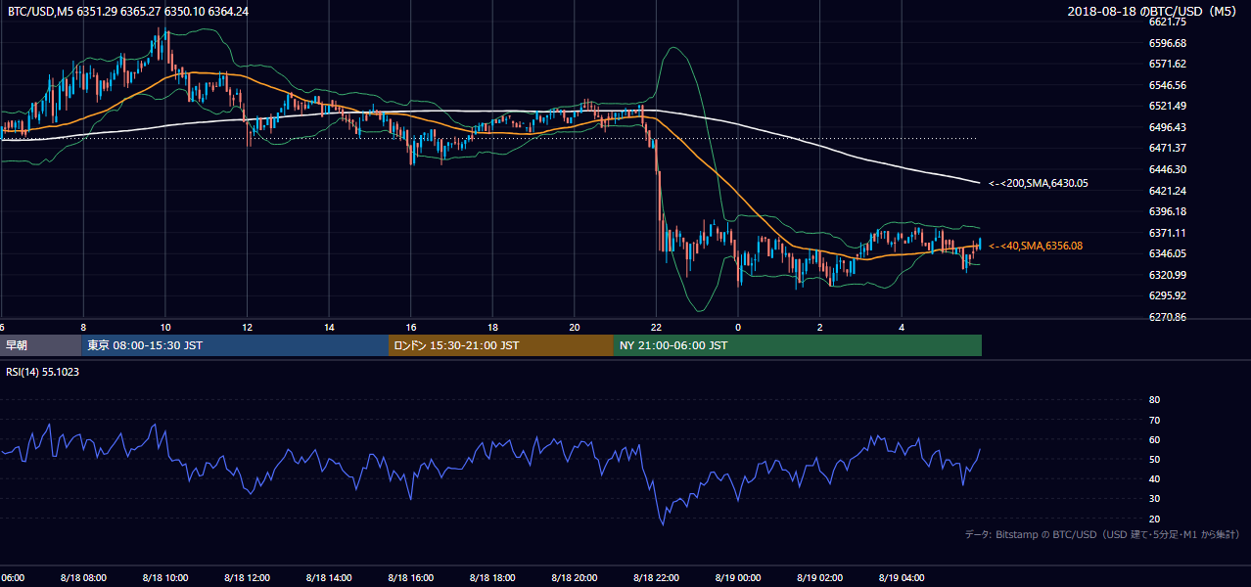The image size is (1251, 587).
Task: Click price axis value 6346.05
Action: (1169, 253)
